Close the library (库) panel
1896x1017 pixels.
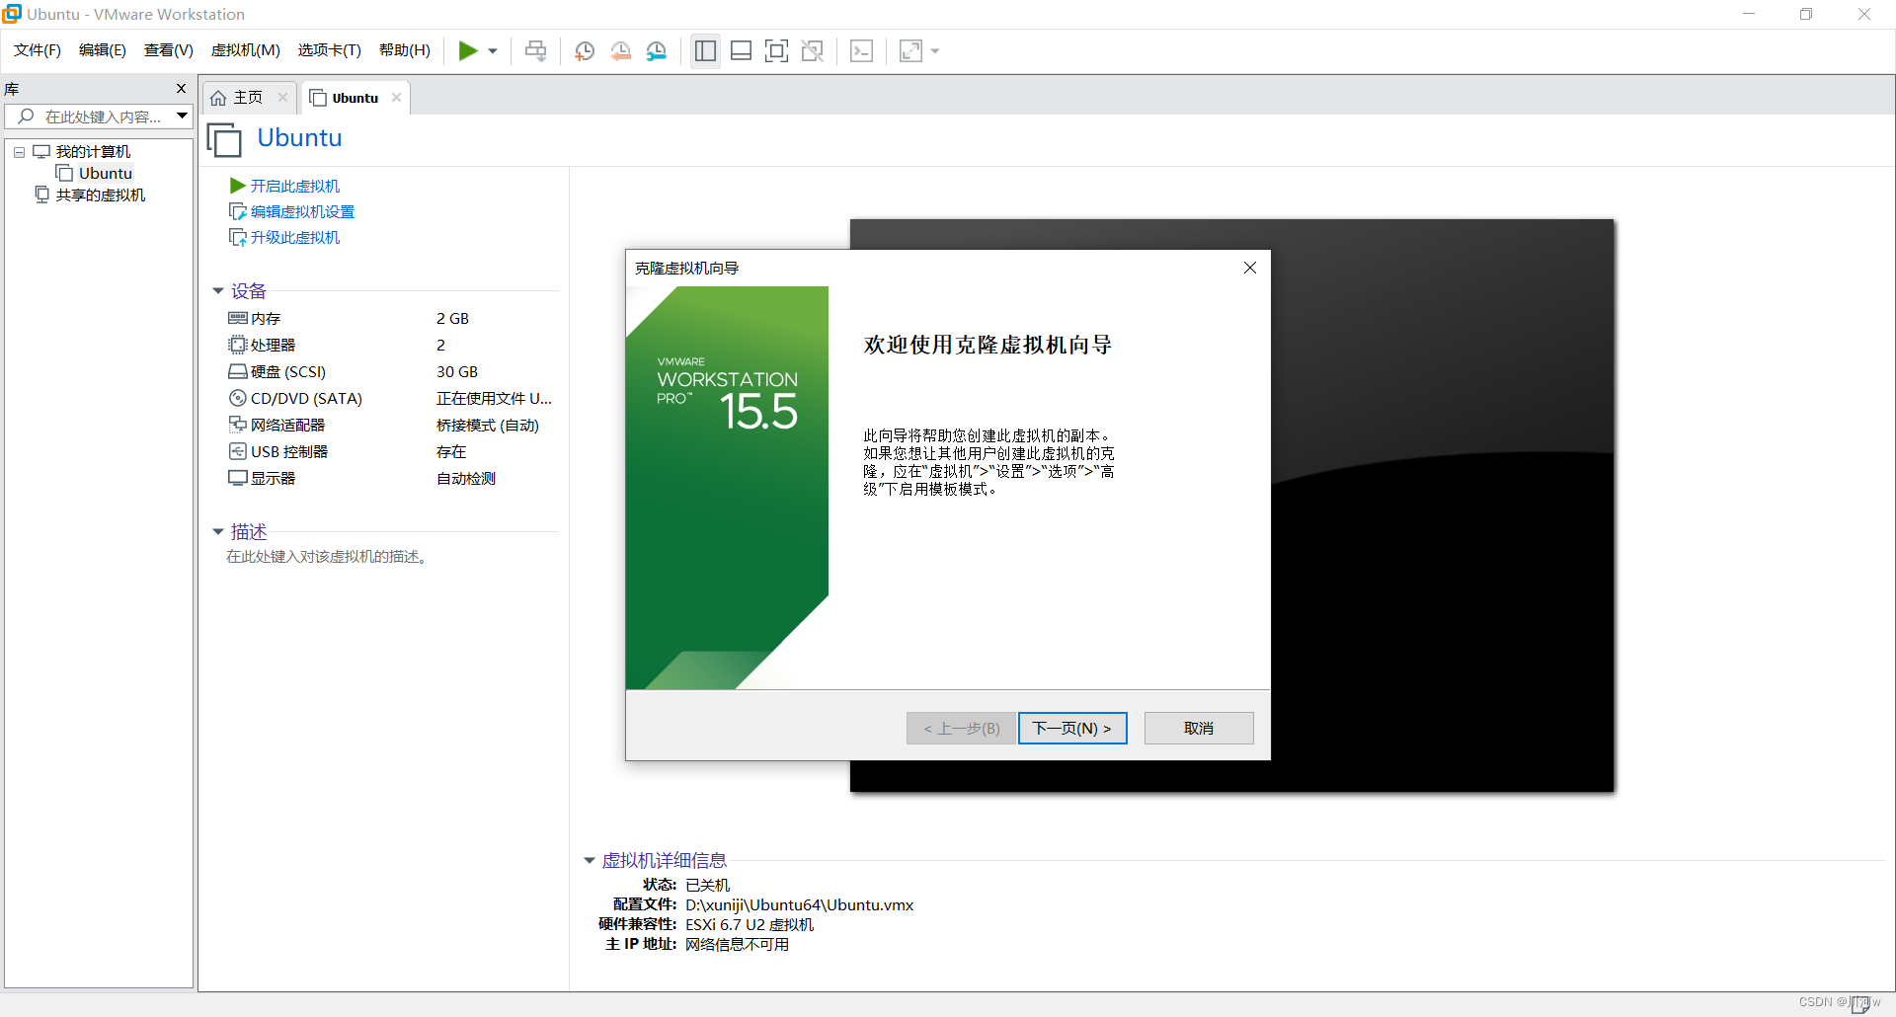181,88
